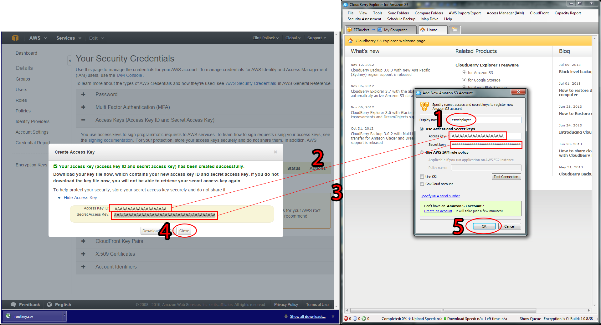Open new tab icon in CloudBerry
Screen dimensions: 601x325
click(455, 30)
